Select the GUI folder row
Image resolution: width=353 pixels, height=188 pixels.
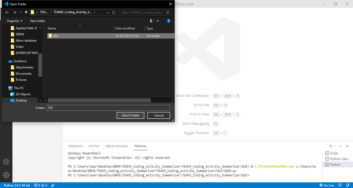(111, 36)
